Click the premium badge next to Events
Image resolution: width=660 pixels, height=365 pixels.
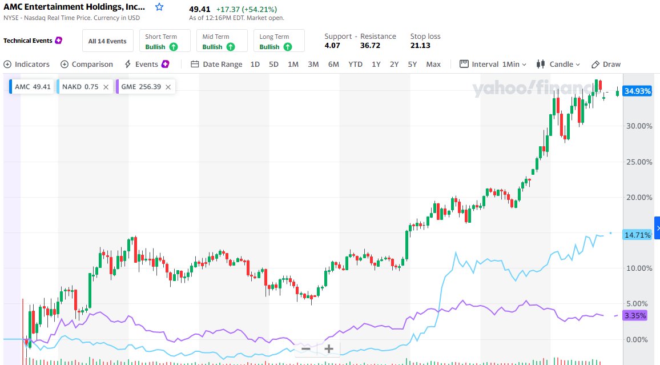pyautogui.click(x=166, y=64)
